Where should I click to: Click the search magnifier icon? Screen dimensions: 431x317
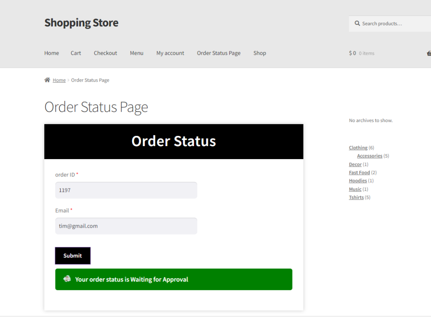[x=357, y=24]
